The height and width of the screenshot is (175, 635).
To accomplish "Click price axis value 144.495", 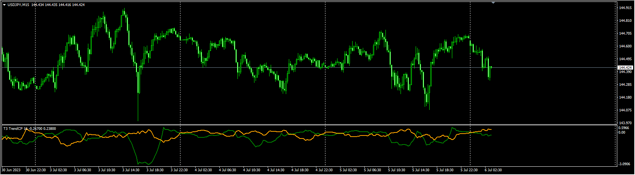I will pyautogui.click(x=626, y=59).
